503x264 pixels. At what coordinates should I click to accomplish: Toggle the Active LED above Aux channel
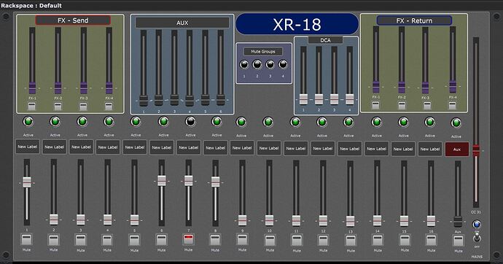(x=456, y=123)
